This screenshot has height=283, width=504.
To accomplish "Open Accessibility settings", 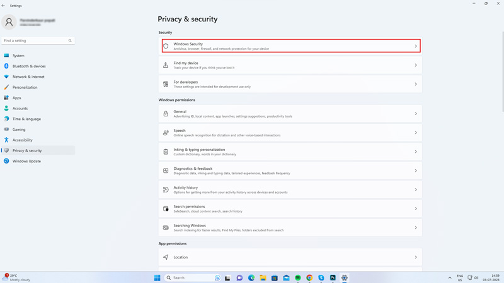I will pyautogui.click(x=38, y=140).
